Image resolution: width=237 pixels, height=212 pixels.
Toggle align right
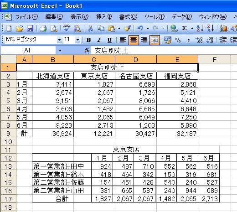click(x=144, y=40)
